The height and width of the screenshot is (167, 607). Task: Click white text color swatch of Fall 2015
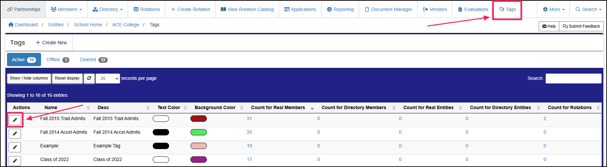161,119
